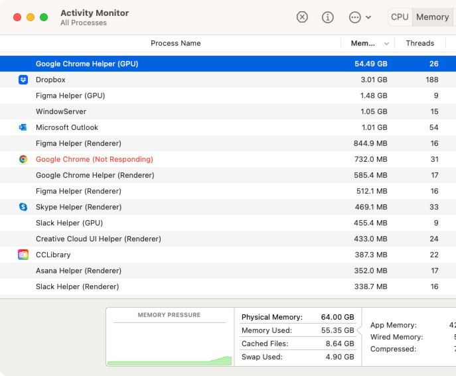The height and width of the screenshot is (376, 456).
Task: Click the stop process X icon
Action: [x=302, y=17]
